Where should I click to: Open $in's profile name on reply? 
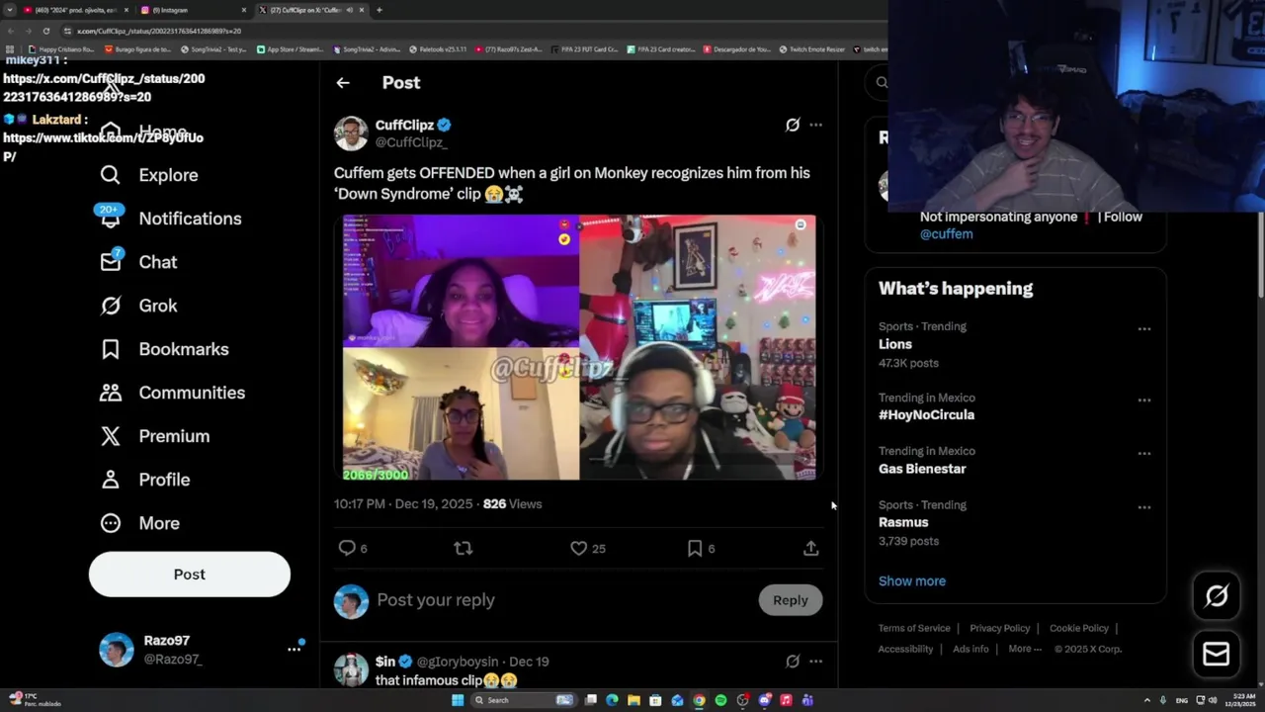[x=384, y=662]
